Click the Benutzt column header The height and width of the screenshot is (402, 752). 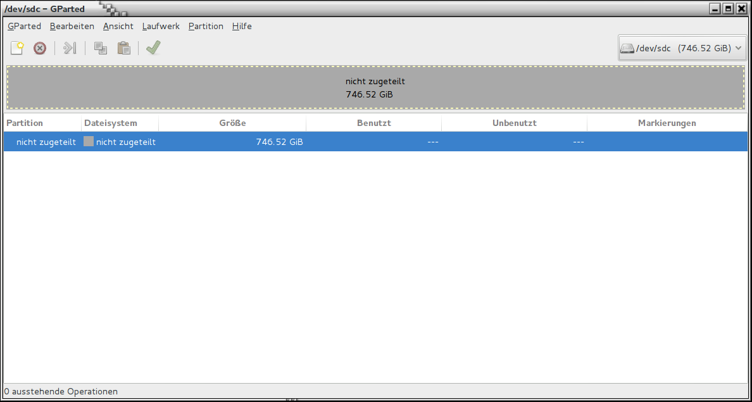pos(373,123)
